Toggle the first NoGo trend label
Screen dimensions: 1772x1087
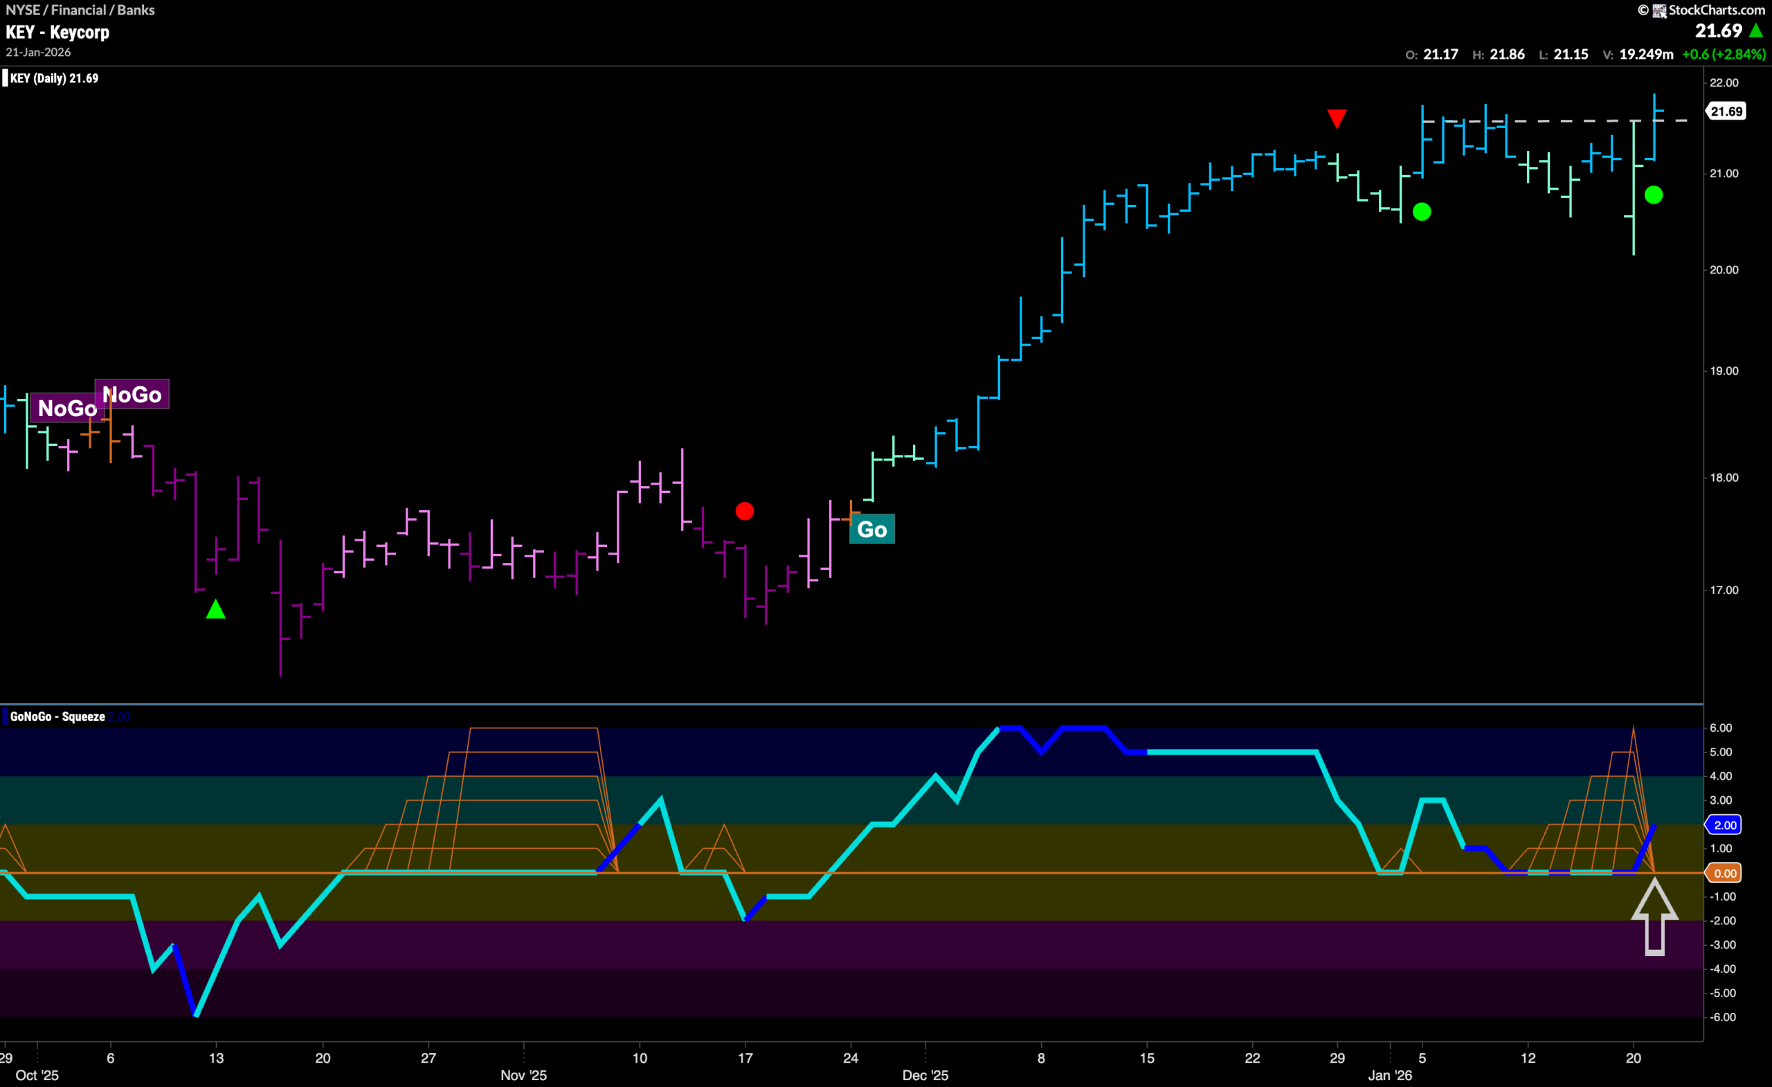pyautogui.click(x=69, y=408)
